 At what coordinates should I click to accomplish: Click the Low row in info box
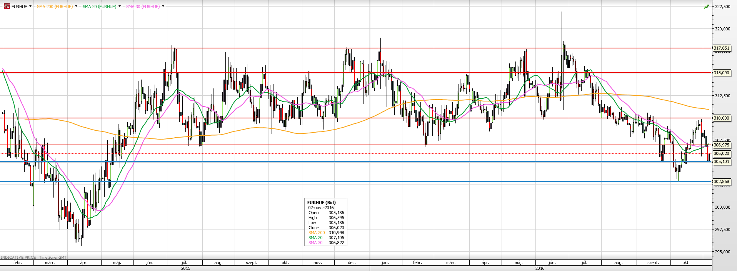(x=326, y=223)
